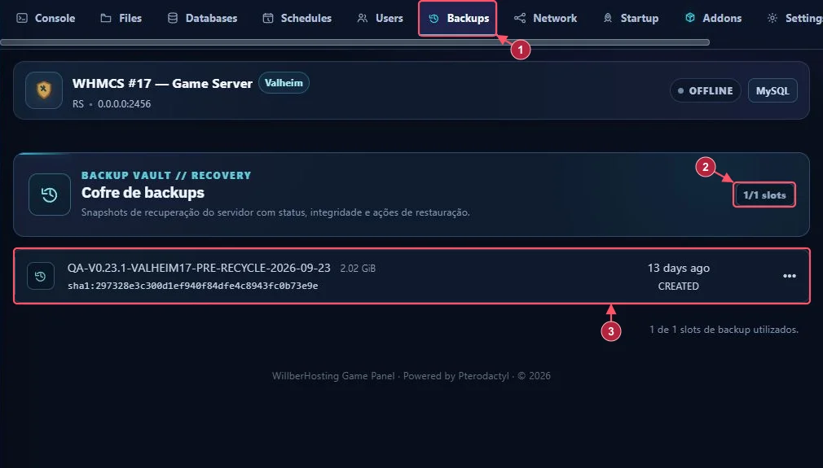This screenshot has height=468, width=823.
Task: Switch to the Startup tab
Action: click(631, 19)
